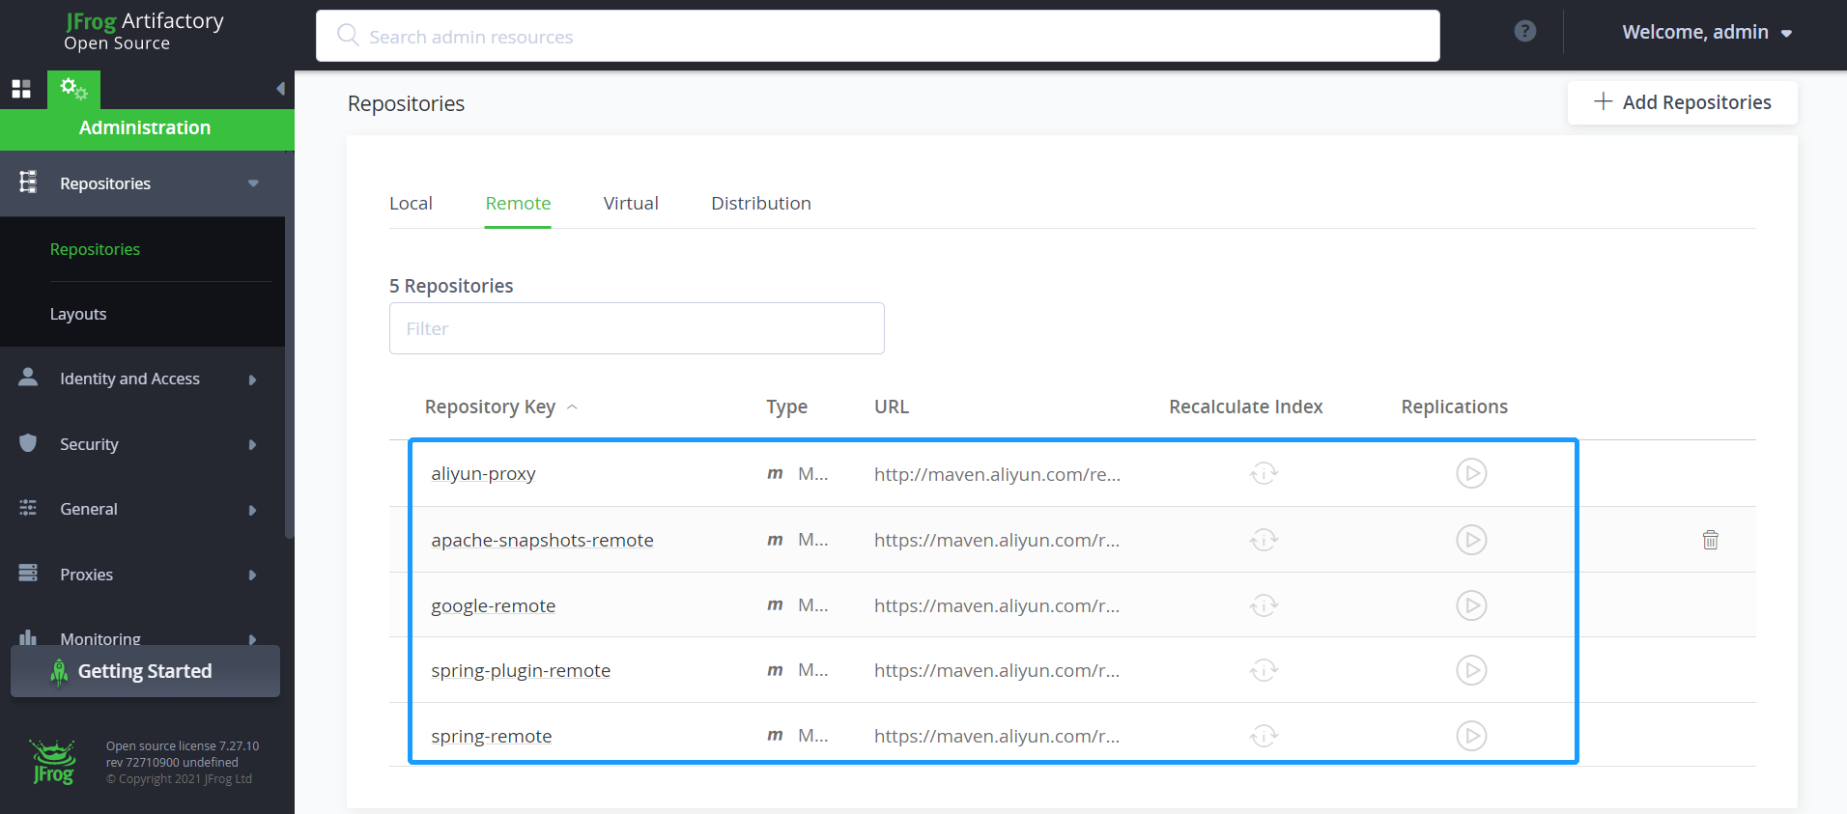Recalculate index for apache-snapshots-remote
Screen dimensions: 1847x814
1264,540
